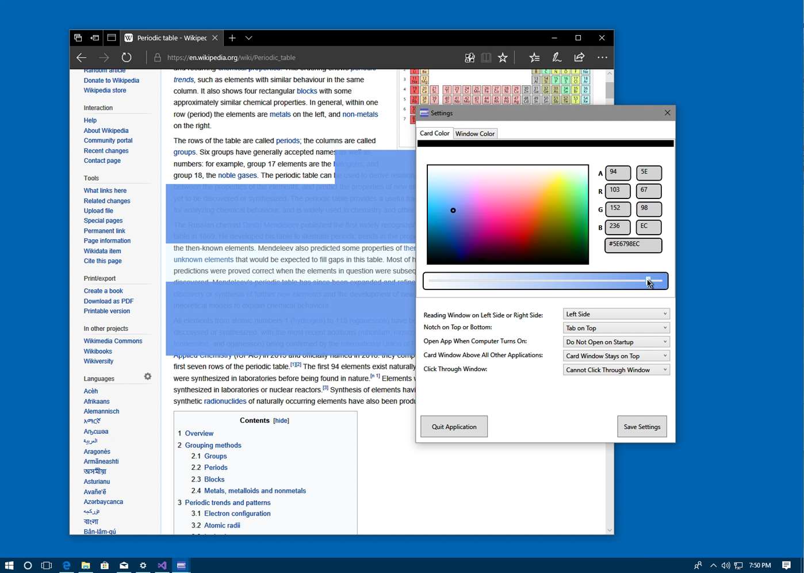Screen dimensions: 804x573
Task: Open the Favorites hub in Edge
Action: (534, 57)
